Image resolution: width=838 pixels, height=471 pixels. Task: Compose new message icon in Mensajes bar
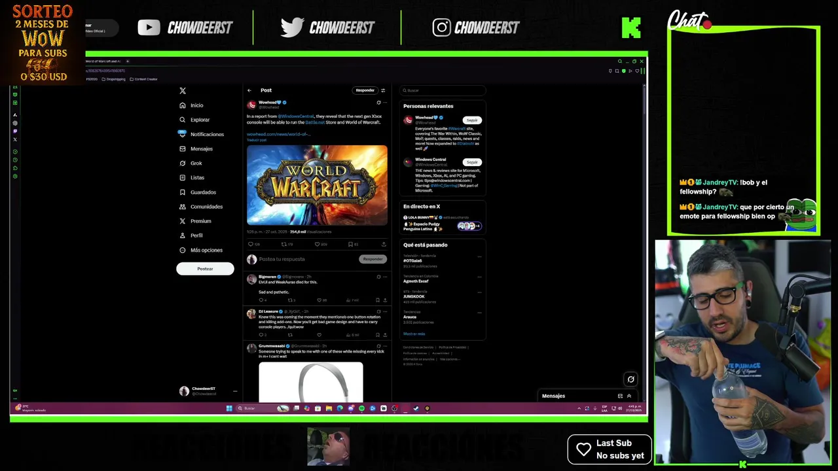(620, 396)
